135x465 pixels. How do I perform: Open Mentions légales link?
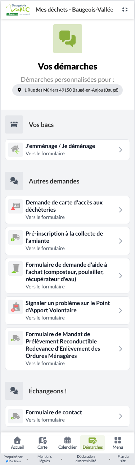[45, 459]
